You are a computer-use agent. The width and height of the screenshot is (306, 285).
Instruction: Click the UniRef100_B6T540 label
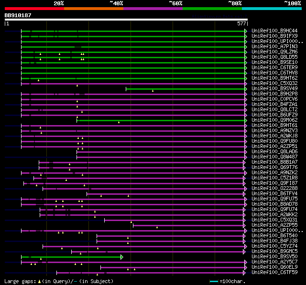tap(274, 236)
